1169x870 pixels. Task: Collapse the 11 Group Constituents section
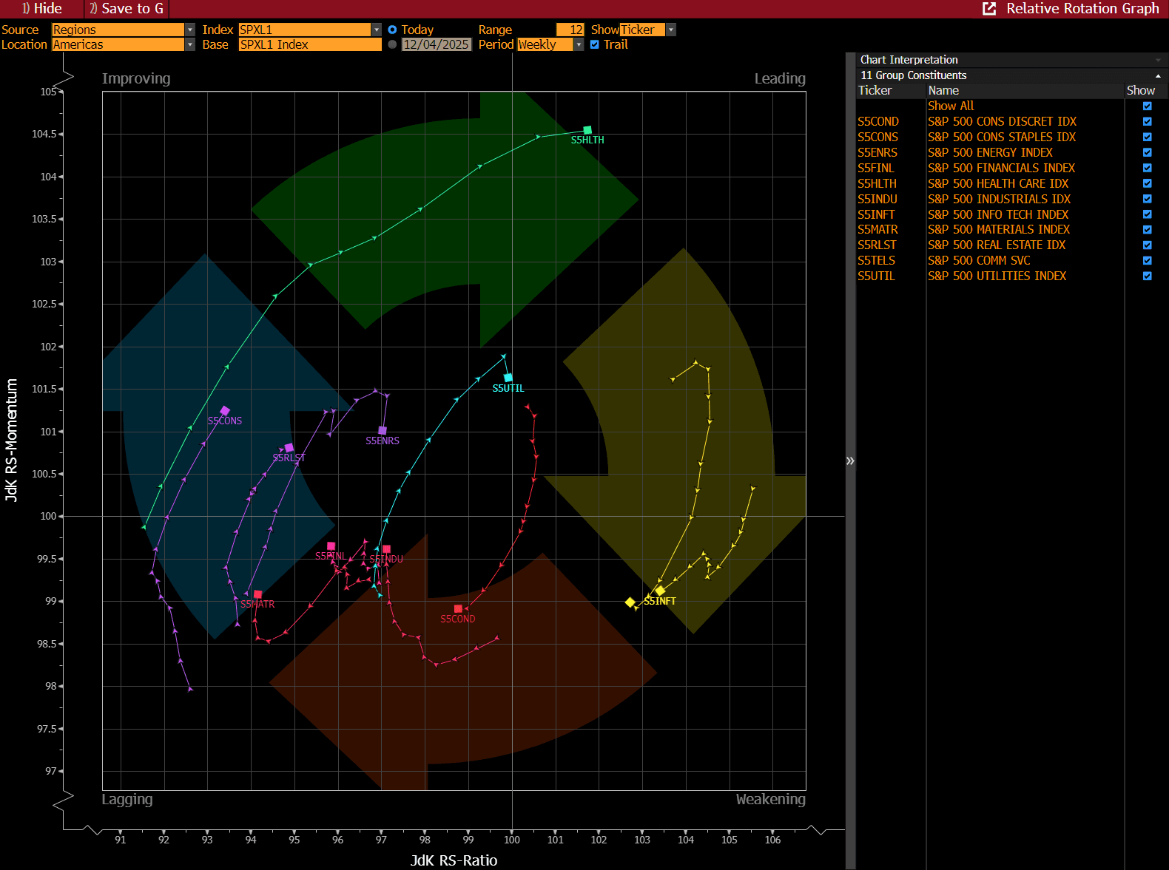coord(1158,75)
